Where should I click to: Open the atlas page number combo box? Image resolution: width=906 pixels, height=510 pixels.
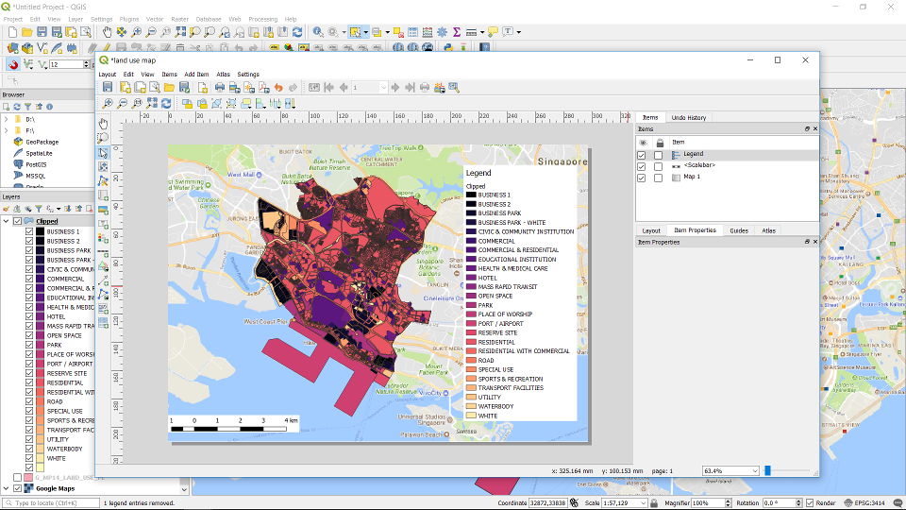(x=370, y=88)
